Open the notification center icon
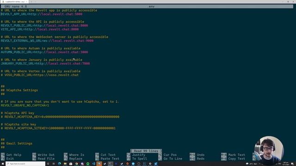The height and width of the screenshot is (166, 296). tap(292, 164)
